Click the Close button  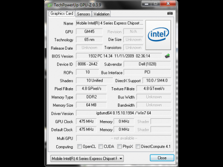coord(162,158)
